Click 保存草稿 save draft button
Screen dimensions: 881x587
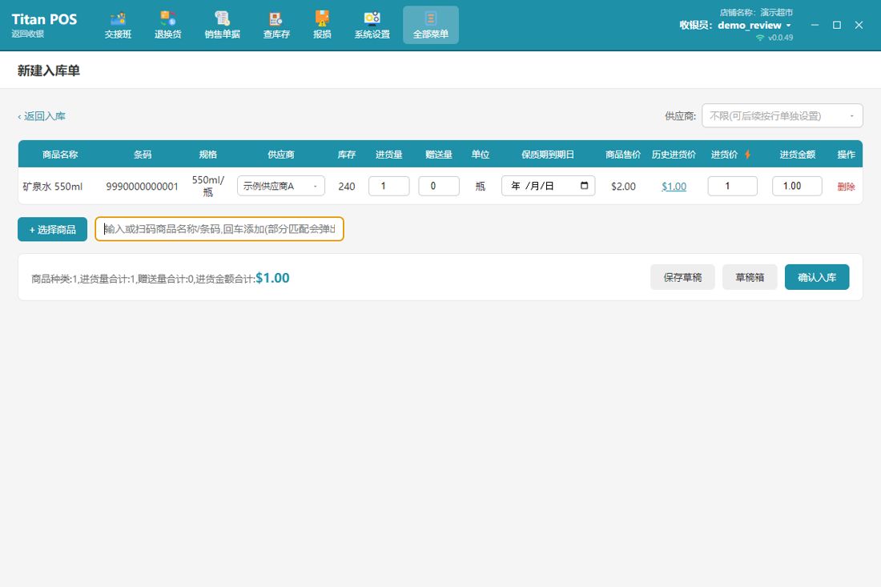(682, 277)
